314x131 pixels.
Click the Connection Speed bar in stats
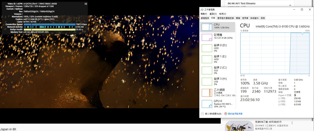tap(50, 24)
